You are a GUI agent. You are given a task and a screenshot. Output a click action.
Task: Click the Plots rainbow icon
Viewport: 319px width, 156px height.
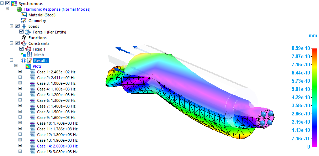(x=28, y=66)
